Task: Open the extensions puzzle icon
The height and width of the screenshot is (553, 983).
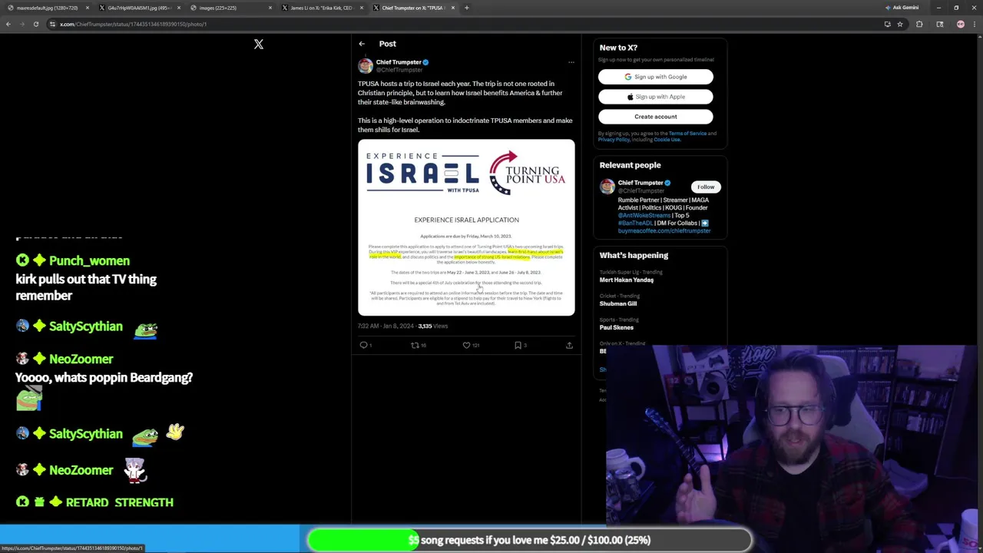Action: point(919,24)
